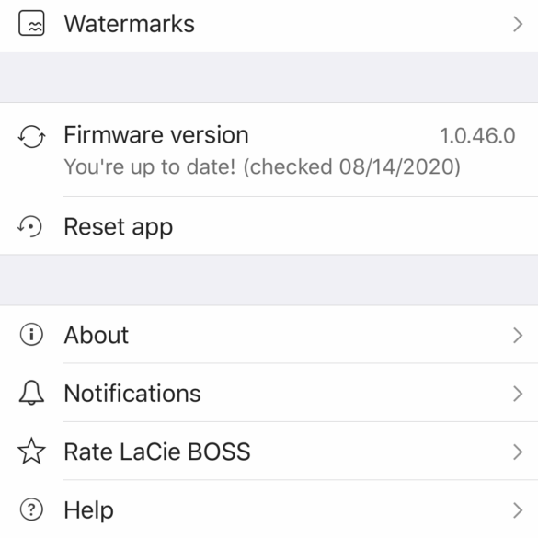Open Help via its chevron arrow
The width and height of the screenshot is (538, 538).
pyautogui.click(x=518, y=510)
